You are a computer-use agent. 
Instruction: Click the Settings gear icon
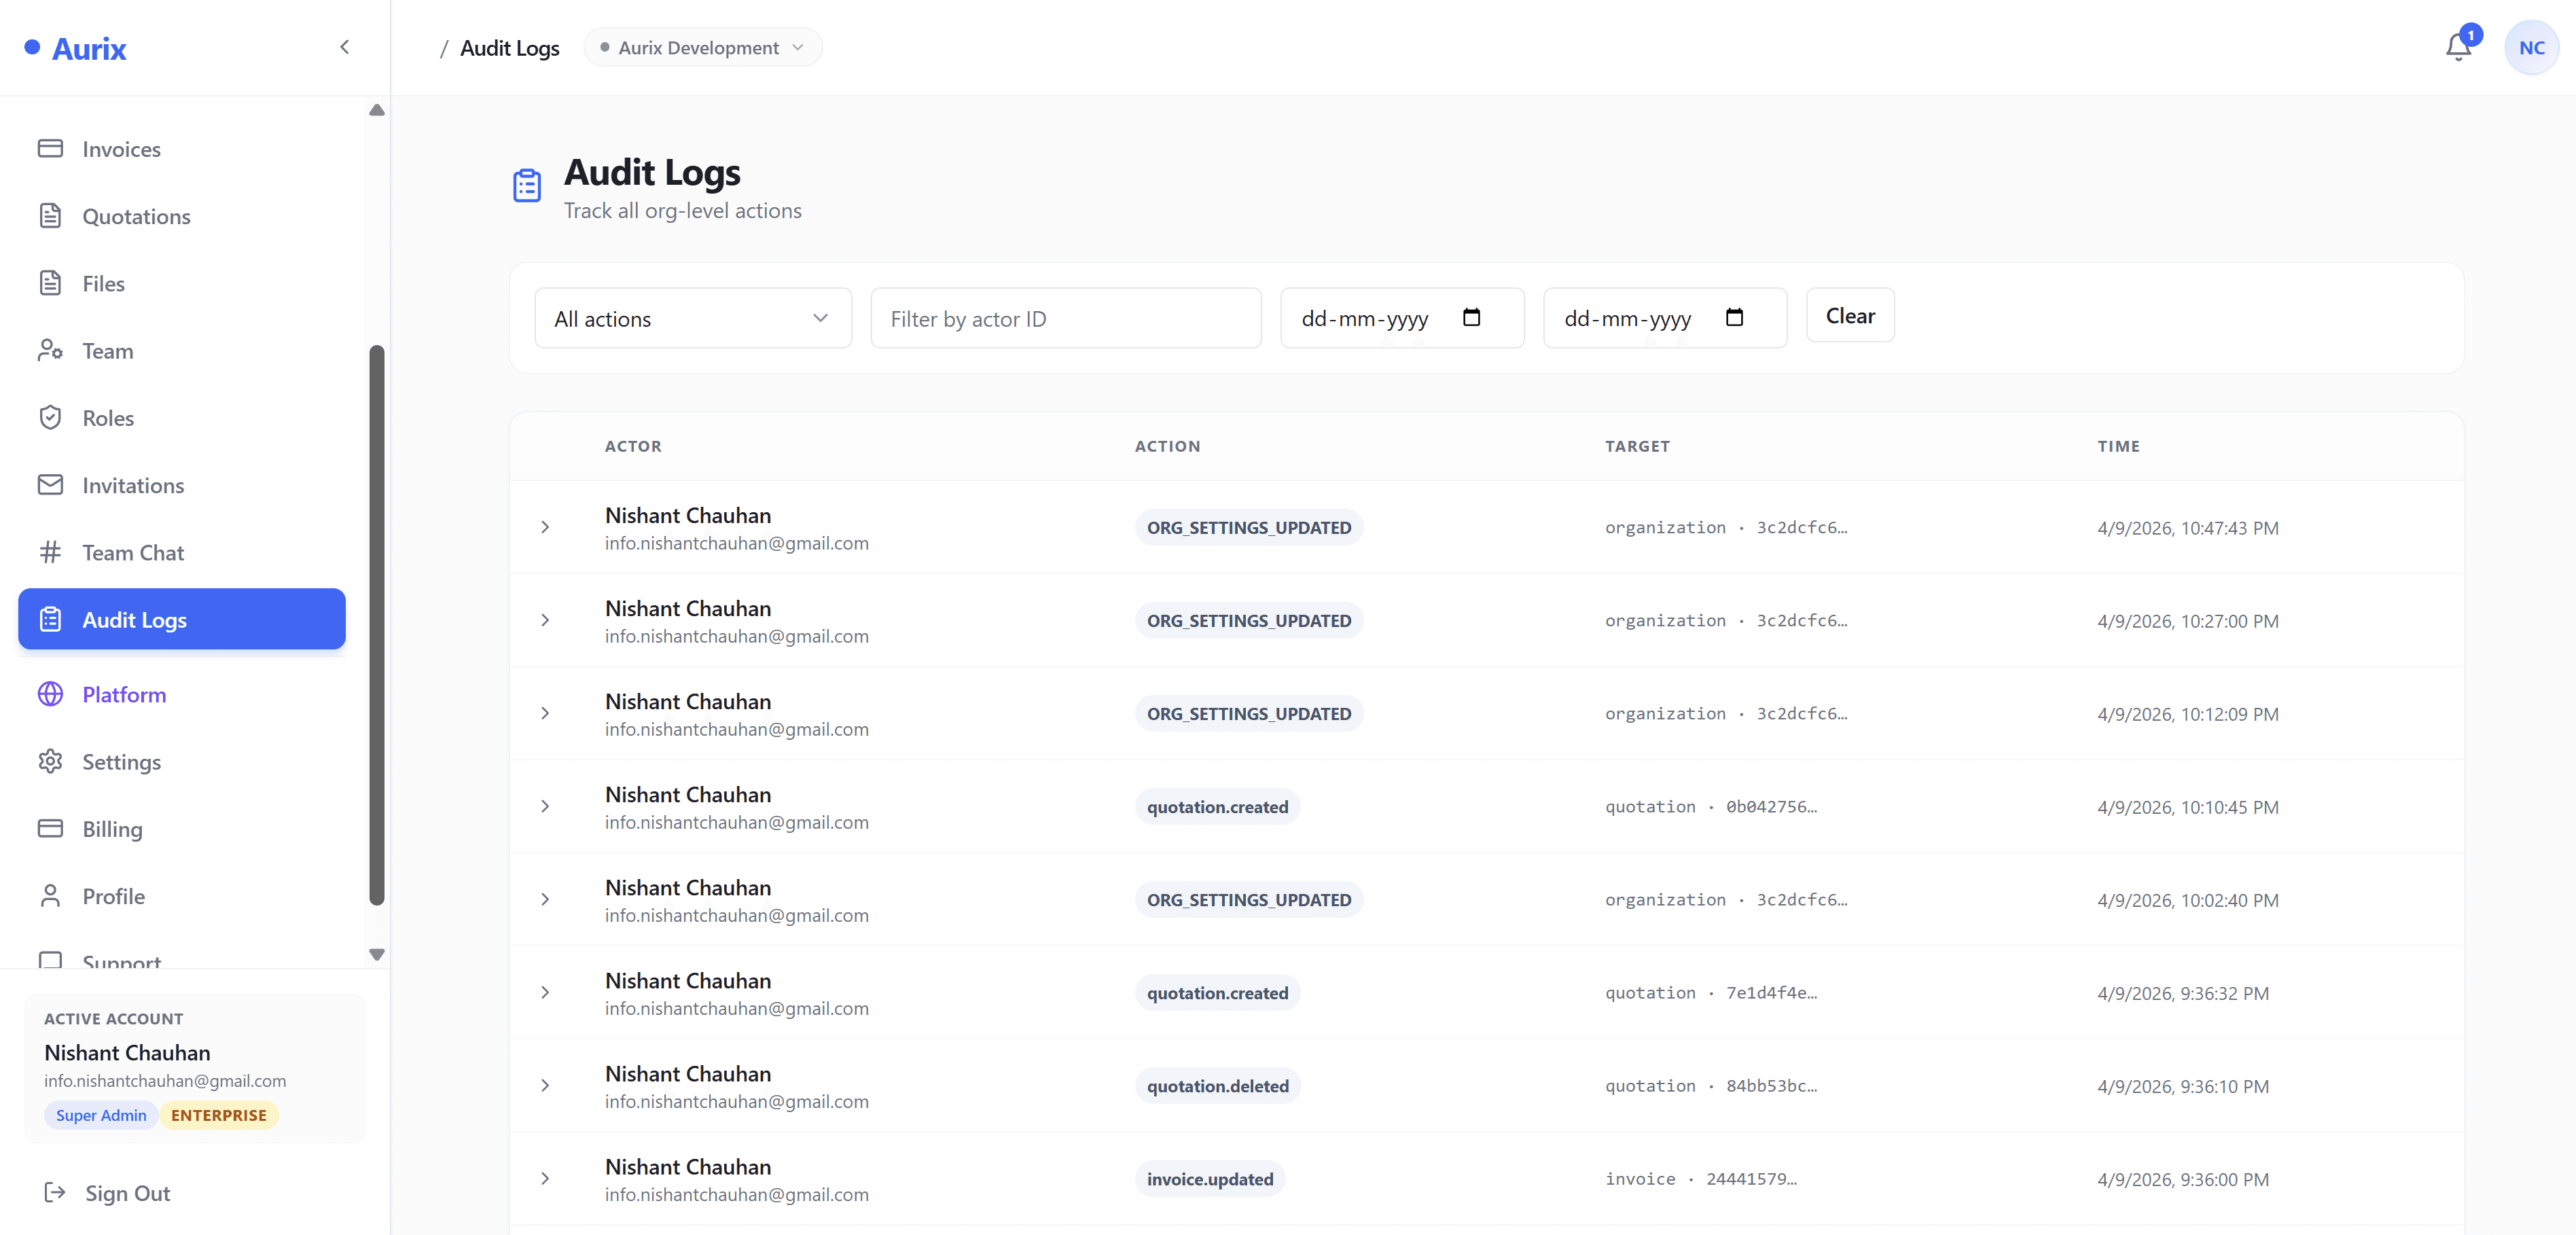pyautogui.click(x=50, y=761)
